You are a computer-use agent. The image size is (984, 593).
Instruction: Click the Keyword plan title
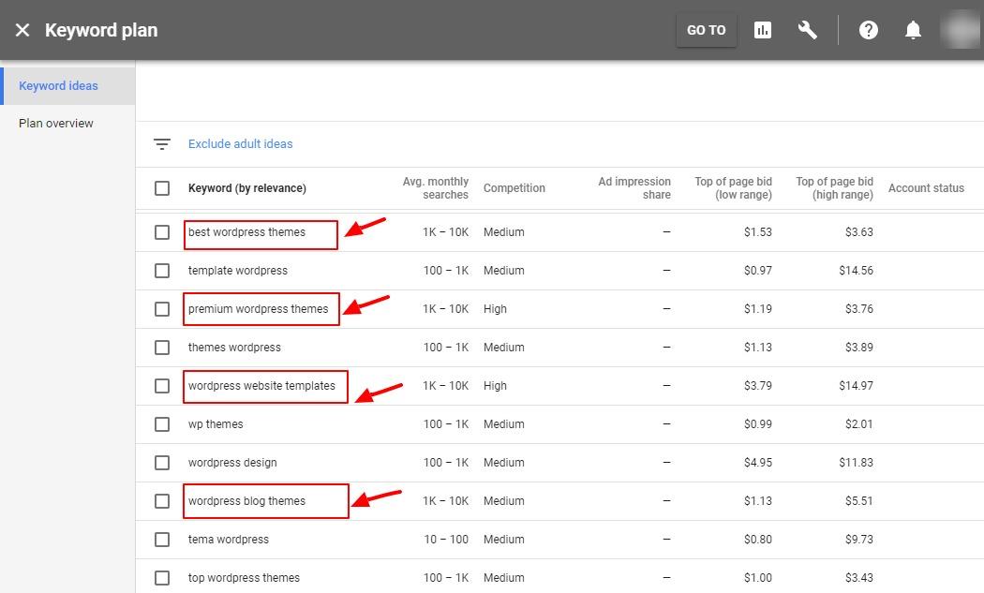click(x=101, y=30)
